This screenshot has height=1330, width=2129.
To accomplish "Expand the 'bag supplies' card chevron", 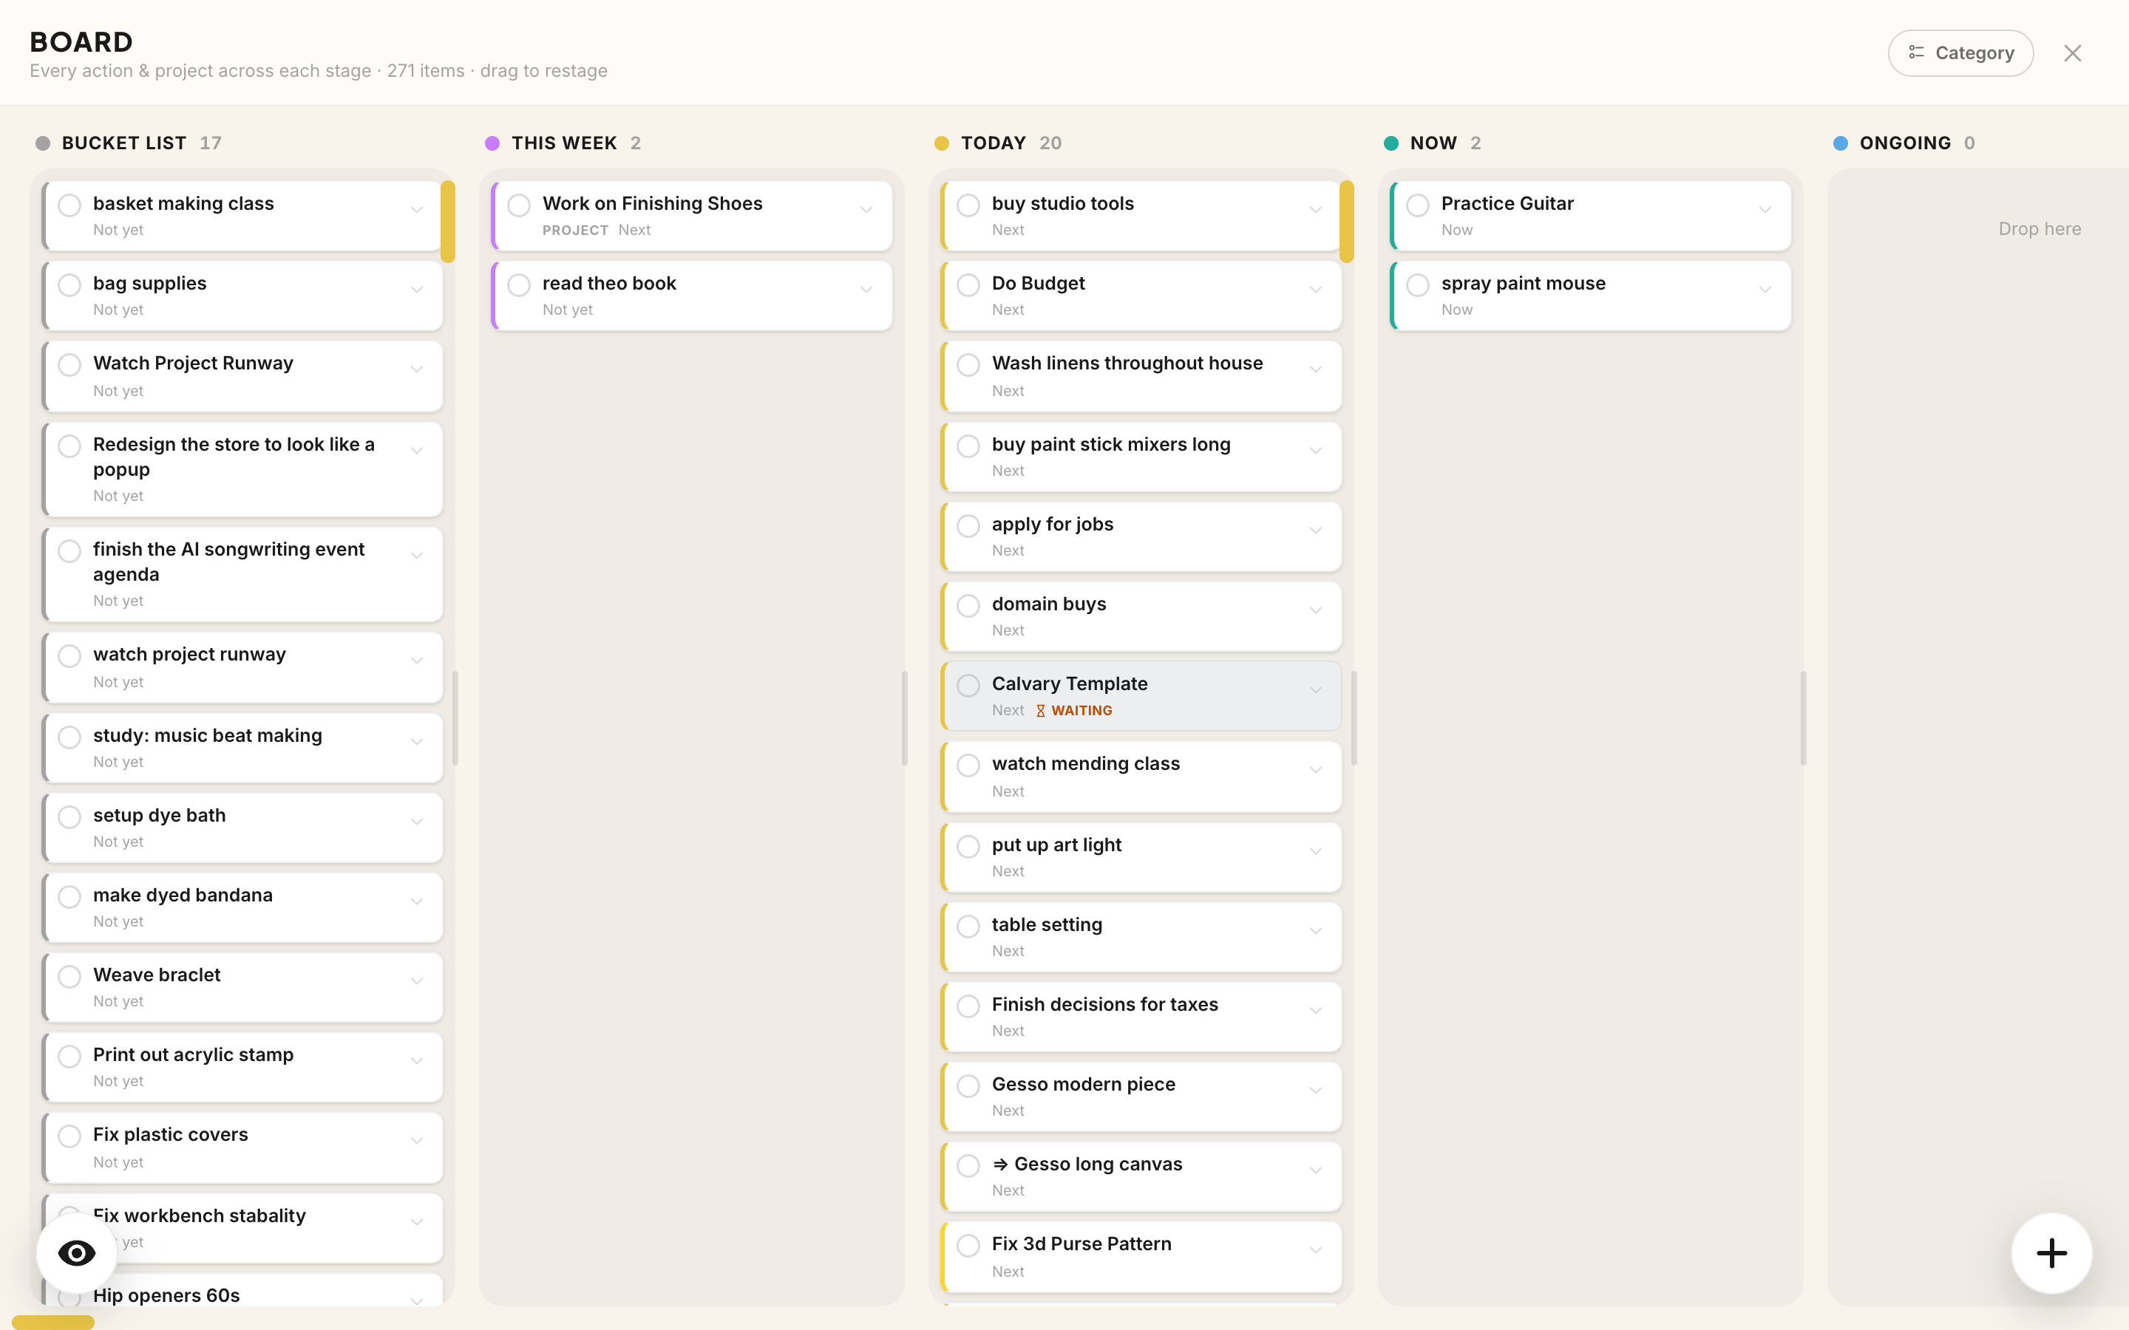I will click(x=417, y=290).
